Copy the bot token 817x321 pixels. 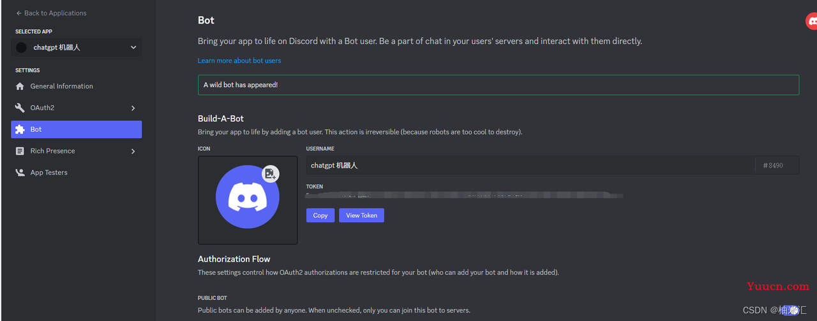click(x=320, y=215)
